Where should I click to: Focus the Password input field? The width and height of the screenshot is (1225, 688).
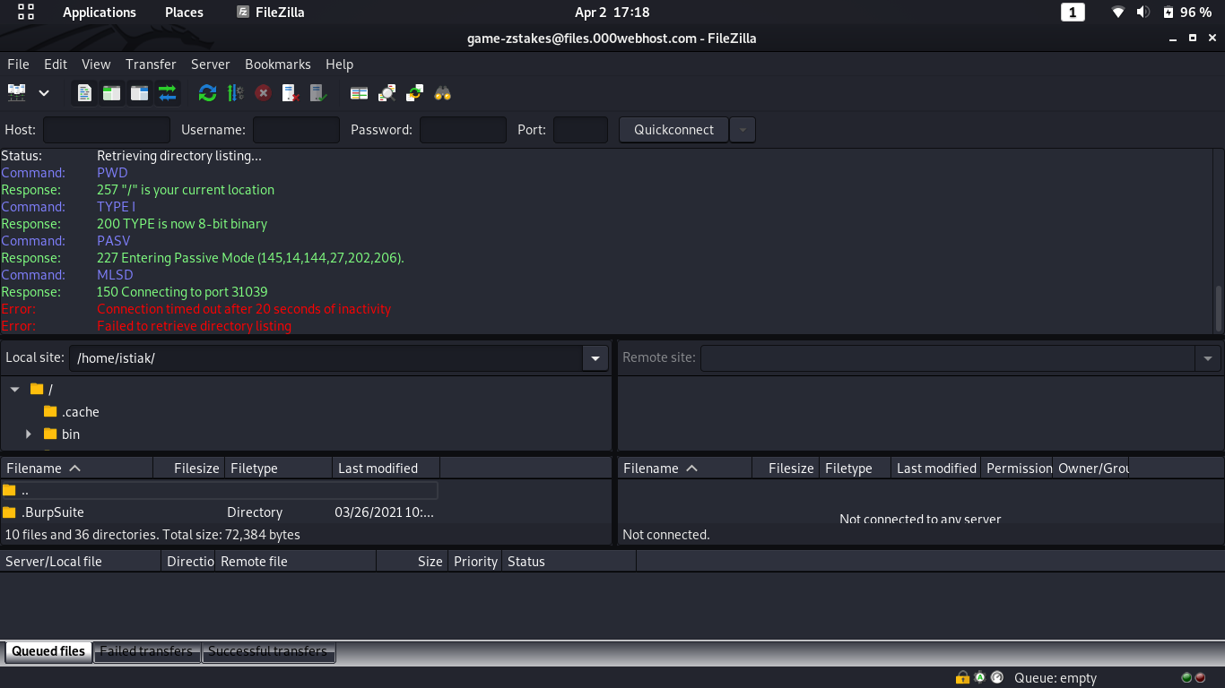click(x=463, y=130)
